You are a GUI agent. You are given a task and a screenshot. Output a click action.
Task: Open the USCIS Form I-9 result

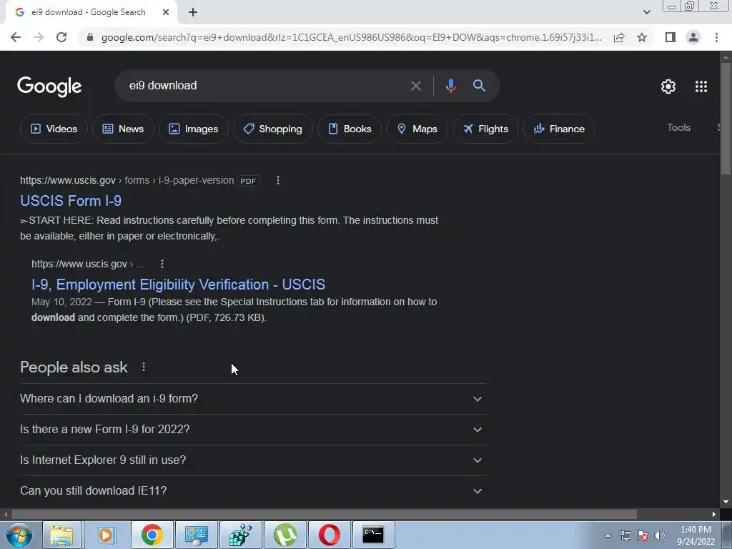71,201
